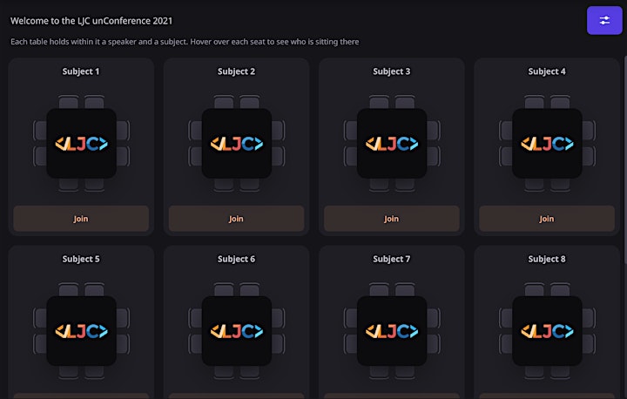Click the LJC logo on Subject 5 table
627x399 pixels.
click(x=82, y=331)
